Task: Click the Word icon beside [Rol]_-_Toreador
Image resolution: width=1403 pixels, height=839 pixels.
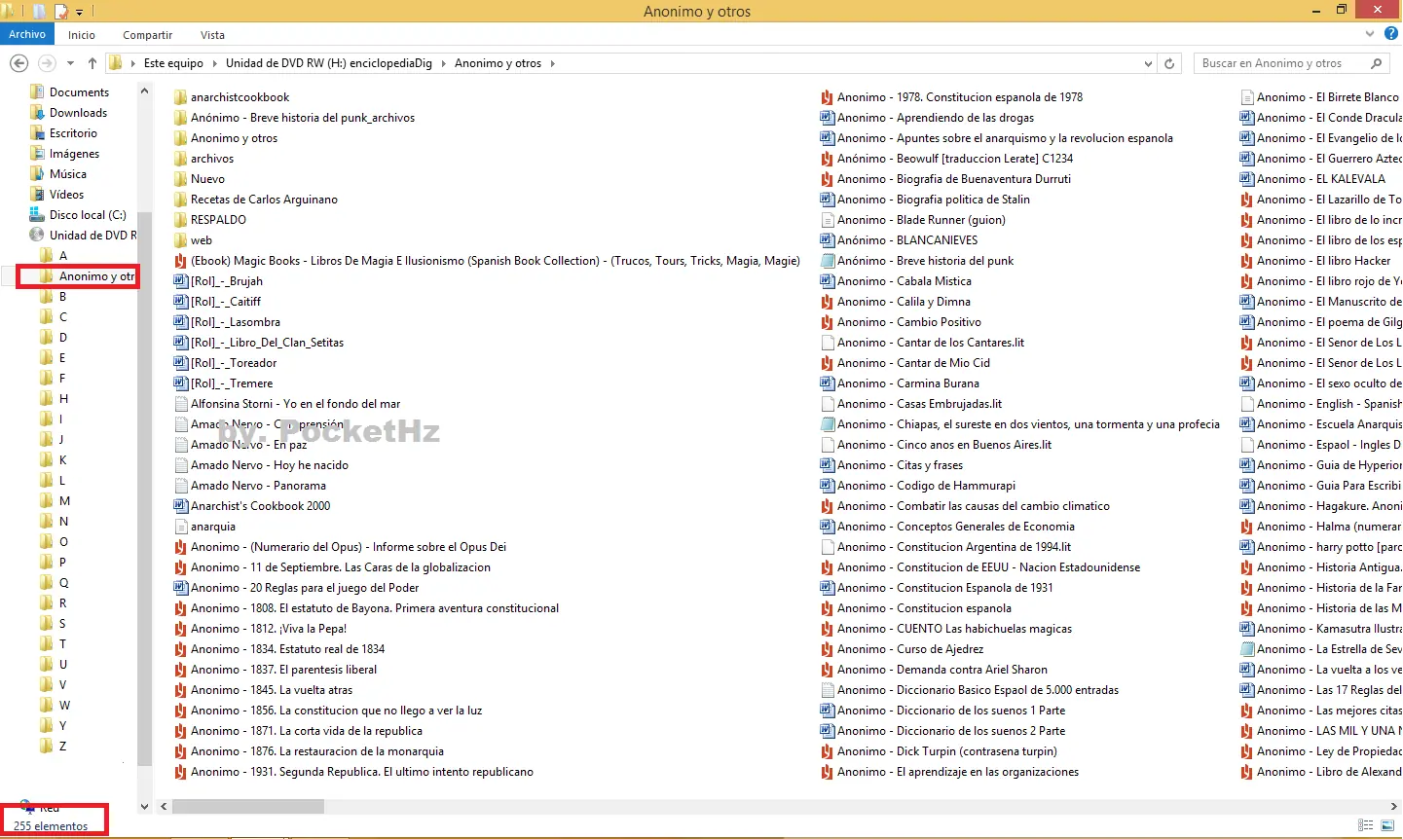Action: [180, 363]
